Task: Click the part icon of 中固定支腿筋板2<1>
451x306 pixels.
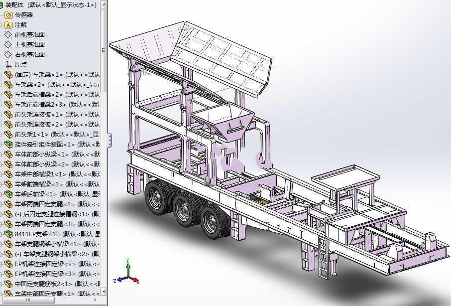Action: [8, 284]
